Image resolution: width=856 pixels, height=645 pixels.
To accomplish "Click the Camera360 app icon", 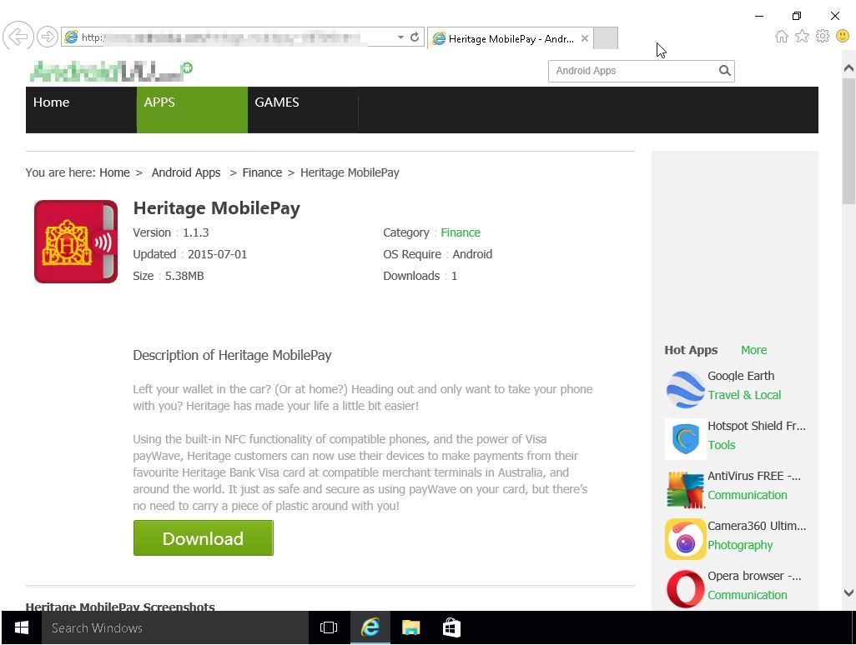I will [685, 539].
